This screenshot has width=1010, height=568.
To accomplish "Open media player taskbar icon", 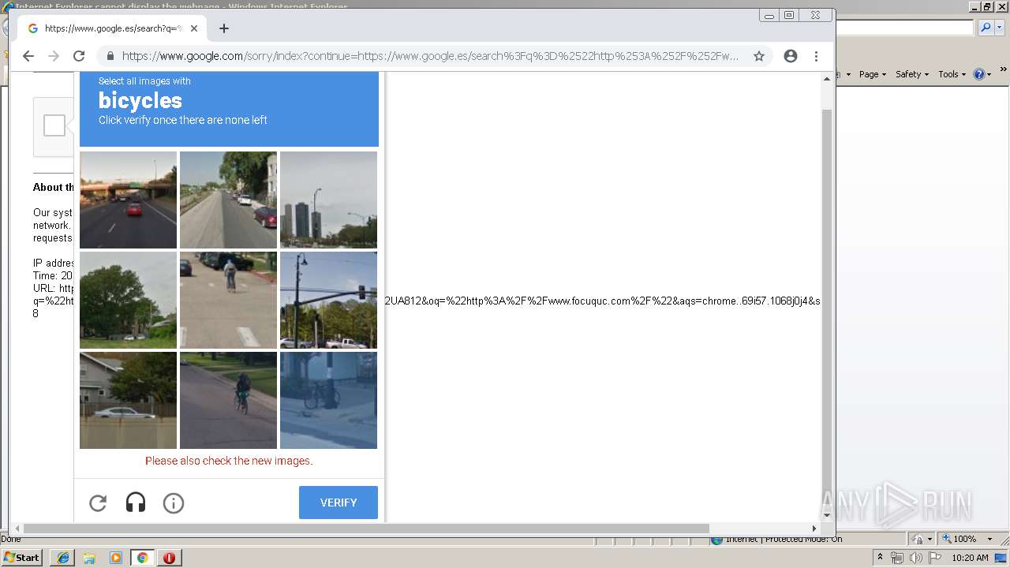I will (116, 558).
